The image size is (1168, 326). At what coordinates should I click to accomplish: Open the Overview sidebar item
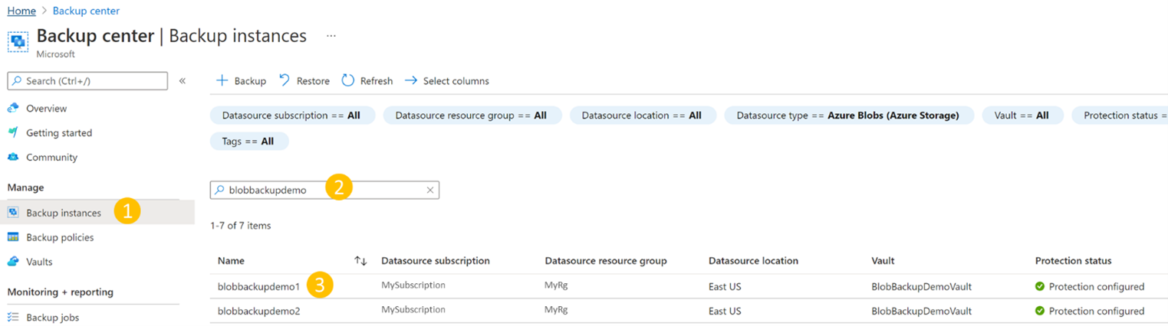[46, 109]
